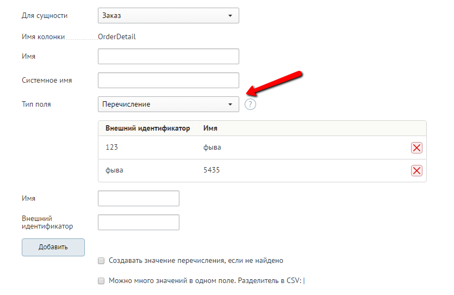
Task: Remove the row with name 5435
Action: click(x=416, y=171)
